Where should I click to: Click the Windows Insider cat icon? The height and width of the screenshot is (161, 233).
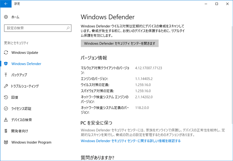(x=6, y=142)
